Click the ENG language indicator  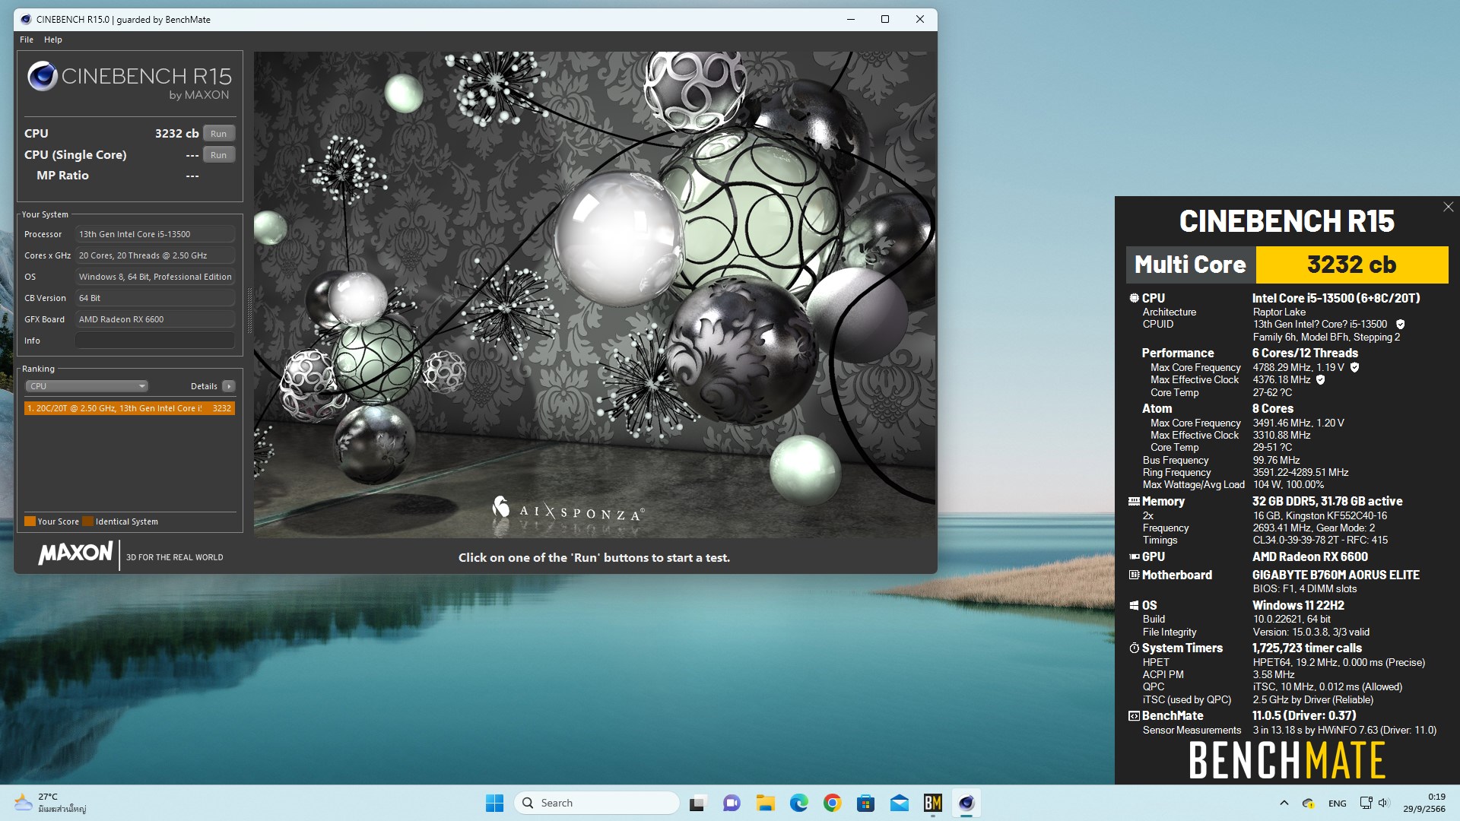tap(1338, 804)
